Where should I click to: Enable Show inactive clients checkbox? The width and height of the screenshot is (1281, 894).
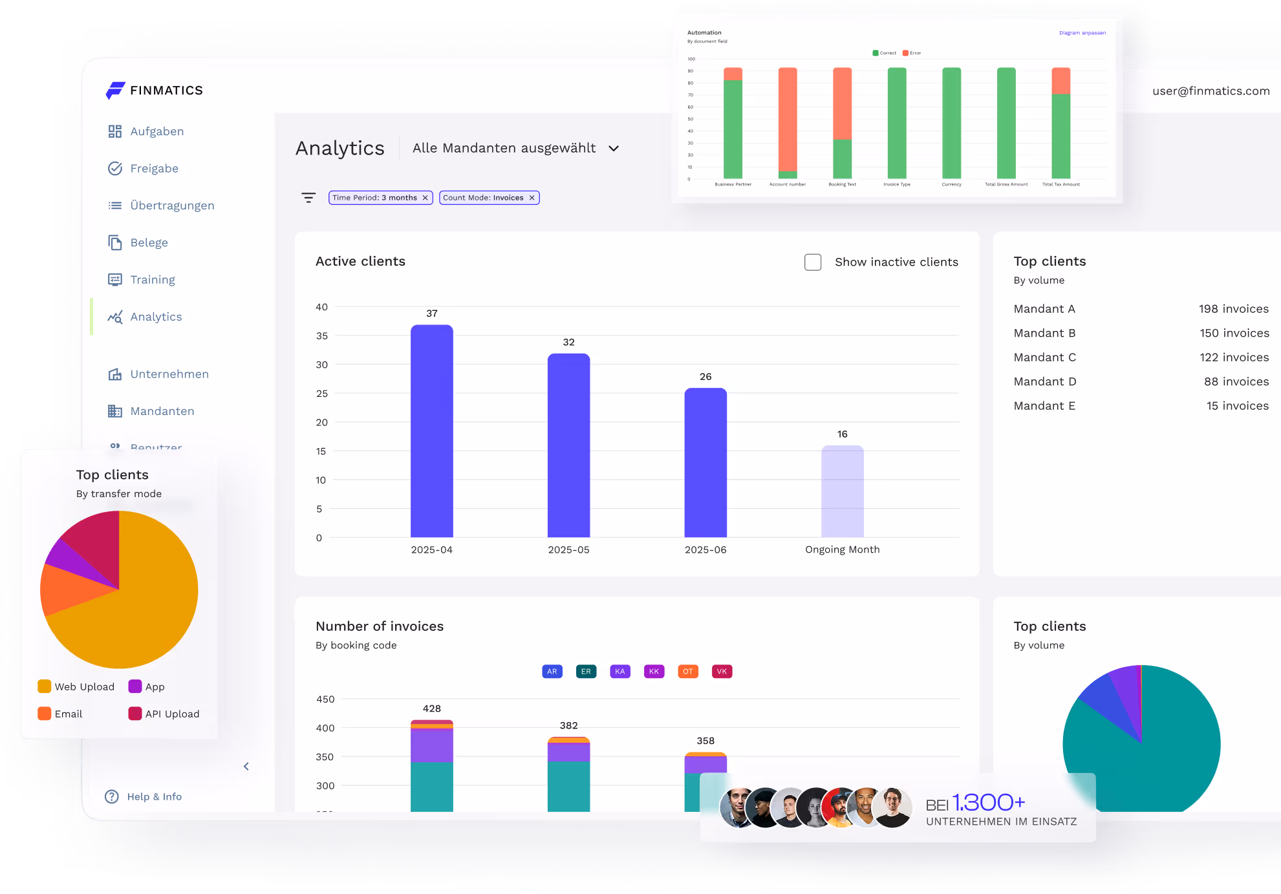point(813,262)
